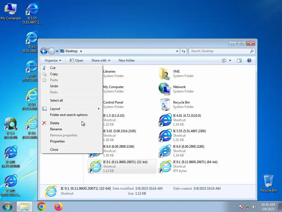The image size is (282, 212).
Task: Open the view options dropdown arrow
Action: (230, 60)
